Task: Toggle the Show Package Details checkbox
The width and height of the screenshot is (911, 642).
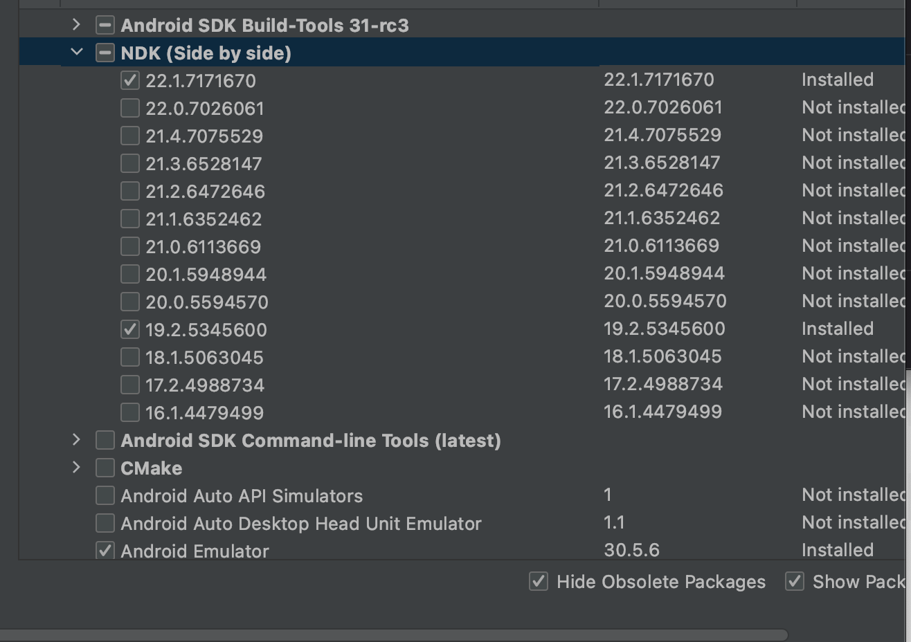Action: coord(795,582)
